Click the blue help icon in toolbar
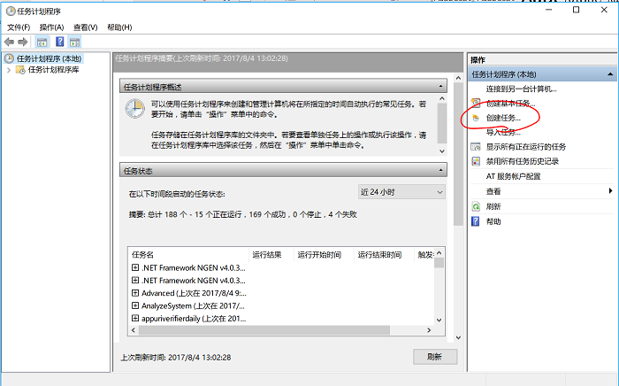The image size is (619, 386). point(60,42)
